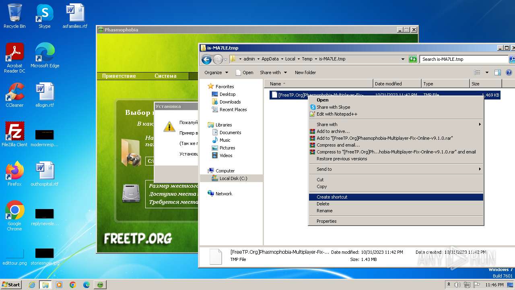
Task: Sort by Date modified column header
Action: (397, 84)
